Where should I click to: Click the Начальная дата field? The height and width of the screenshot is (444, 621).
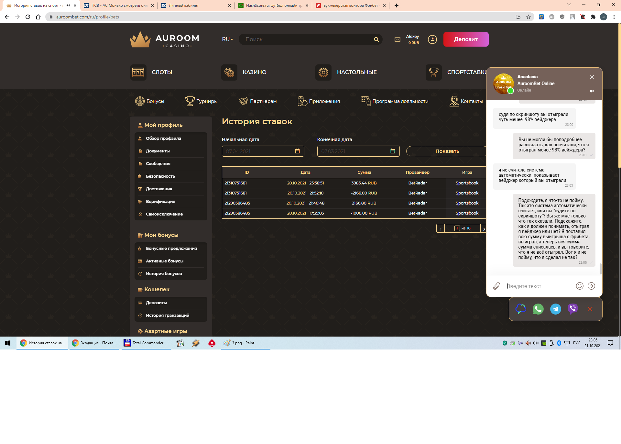[263, 151]
